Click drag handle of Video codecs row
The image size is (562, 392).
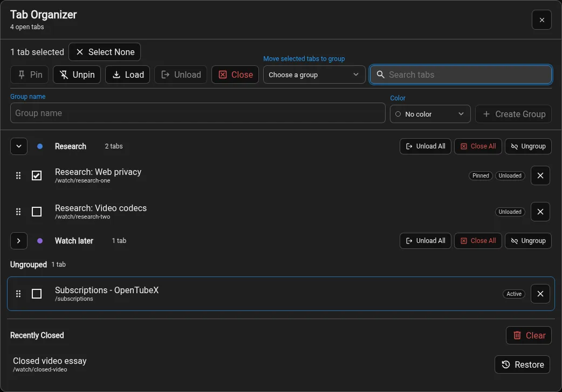[18, 212]
